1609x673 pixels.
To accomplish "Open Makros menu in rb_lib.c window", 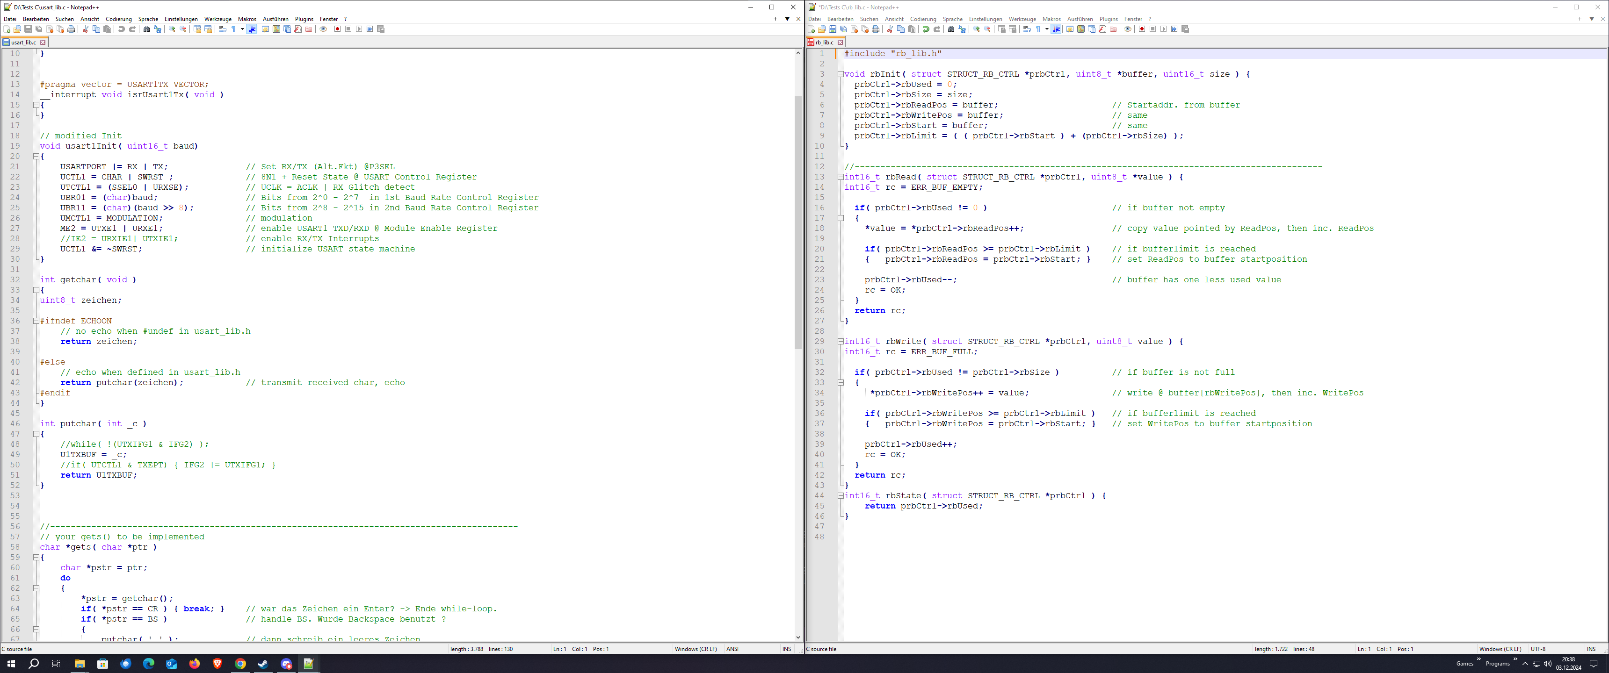I will coord(1051,19).
